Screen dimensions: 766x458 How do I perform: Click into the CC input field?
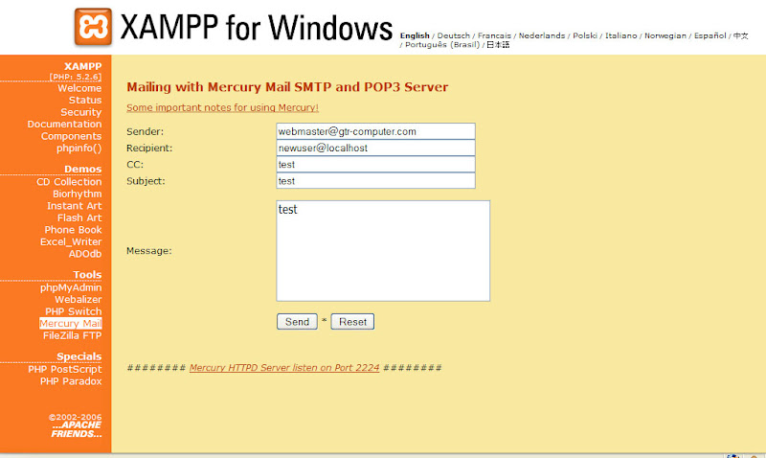(375, 164)
